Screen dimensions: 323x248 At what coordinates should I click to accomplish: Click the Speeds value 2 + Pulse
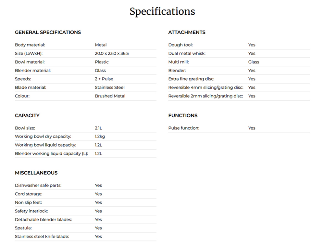[x=104, y=79]
